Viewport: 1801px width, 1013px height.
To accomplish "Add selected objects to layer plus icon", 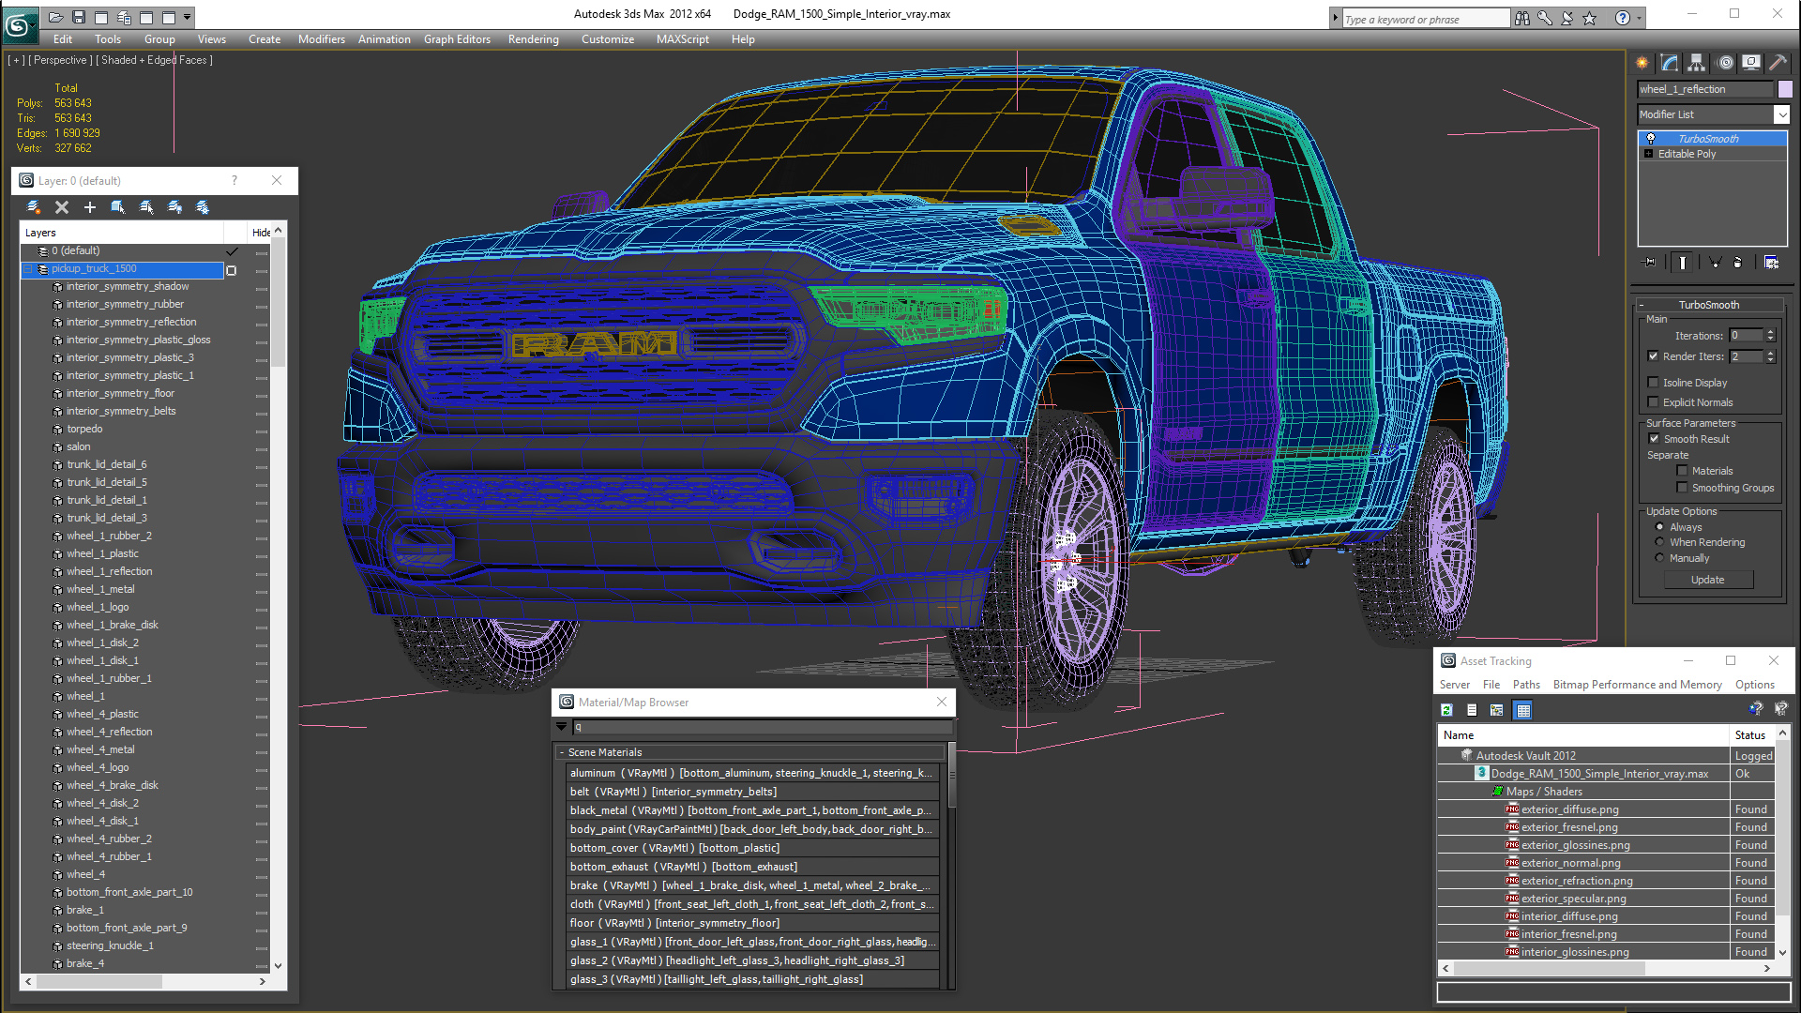I will click(x=90, y=207).
